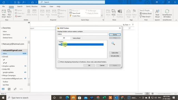Click the title bar Search box
The height and width of the screenshot is (100, 178).
[72, 2]
